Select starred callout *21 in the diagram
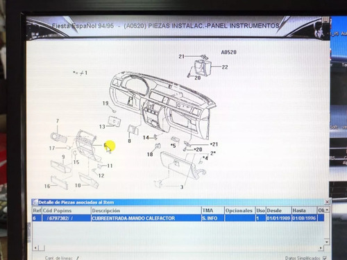 click(x=214, y=144)
